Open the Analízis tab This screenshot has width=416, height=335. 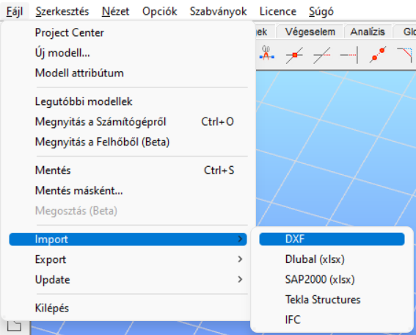point(368,32)
